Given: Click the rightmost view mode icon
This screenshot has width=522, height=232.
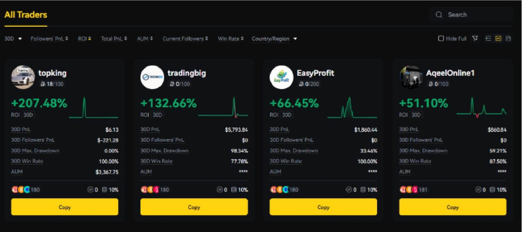Looking at the screenshot, I should (x=508, y=38).
